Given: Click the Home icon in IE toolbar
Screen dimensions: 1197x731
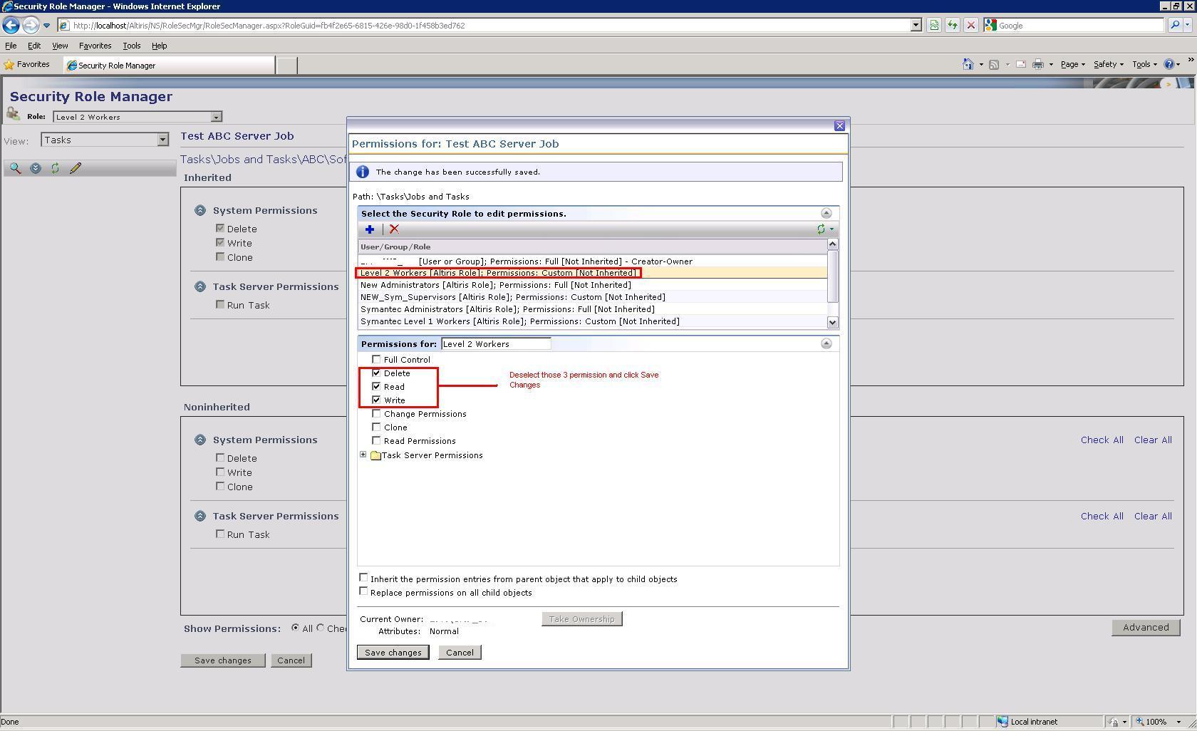Looking at the screenshot, I should [x=967, y=65].
